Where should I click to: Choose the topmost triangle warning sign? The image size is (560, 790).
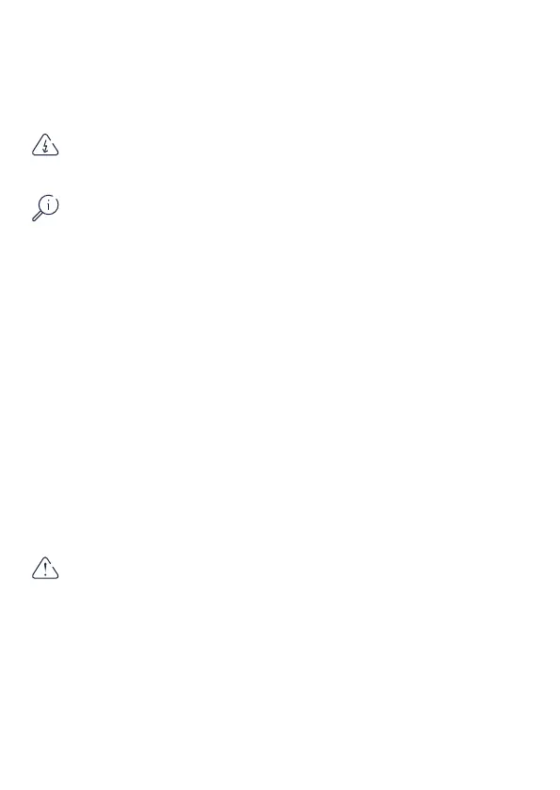point(45,145)
